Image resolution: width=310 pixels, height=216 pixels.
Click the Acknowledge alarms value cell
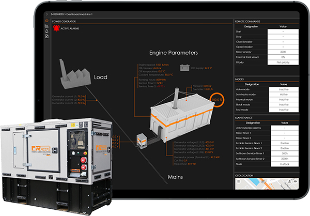coord(285,128)
